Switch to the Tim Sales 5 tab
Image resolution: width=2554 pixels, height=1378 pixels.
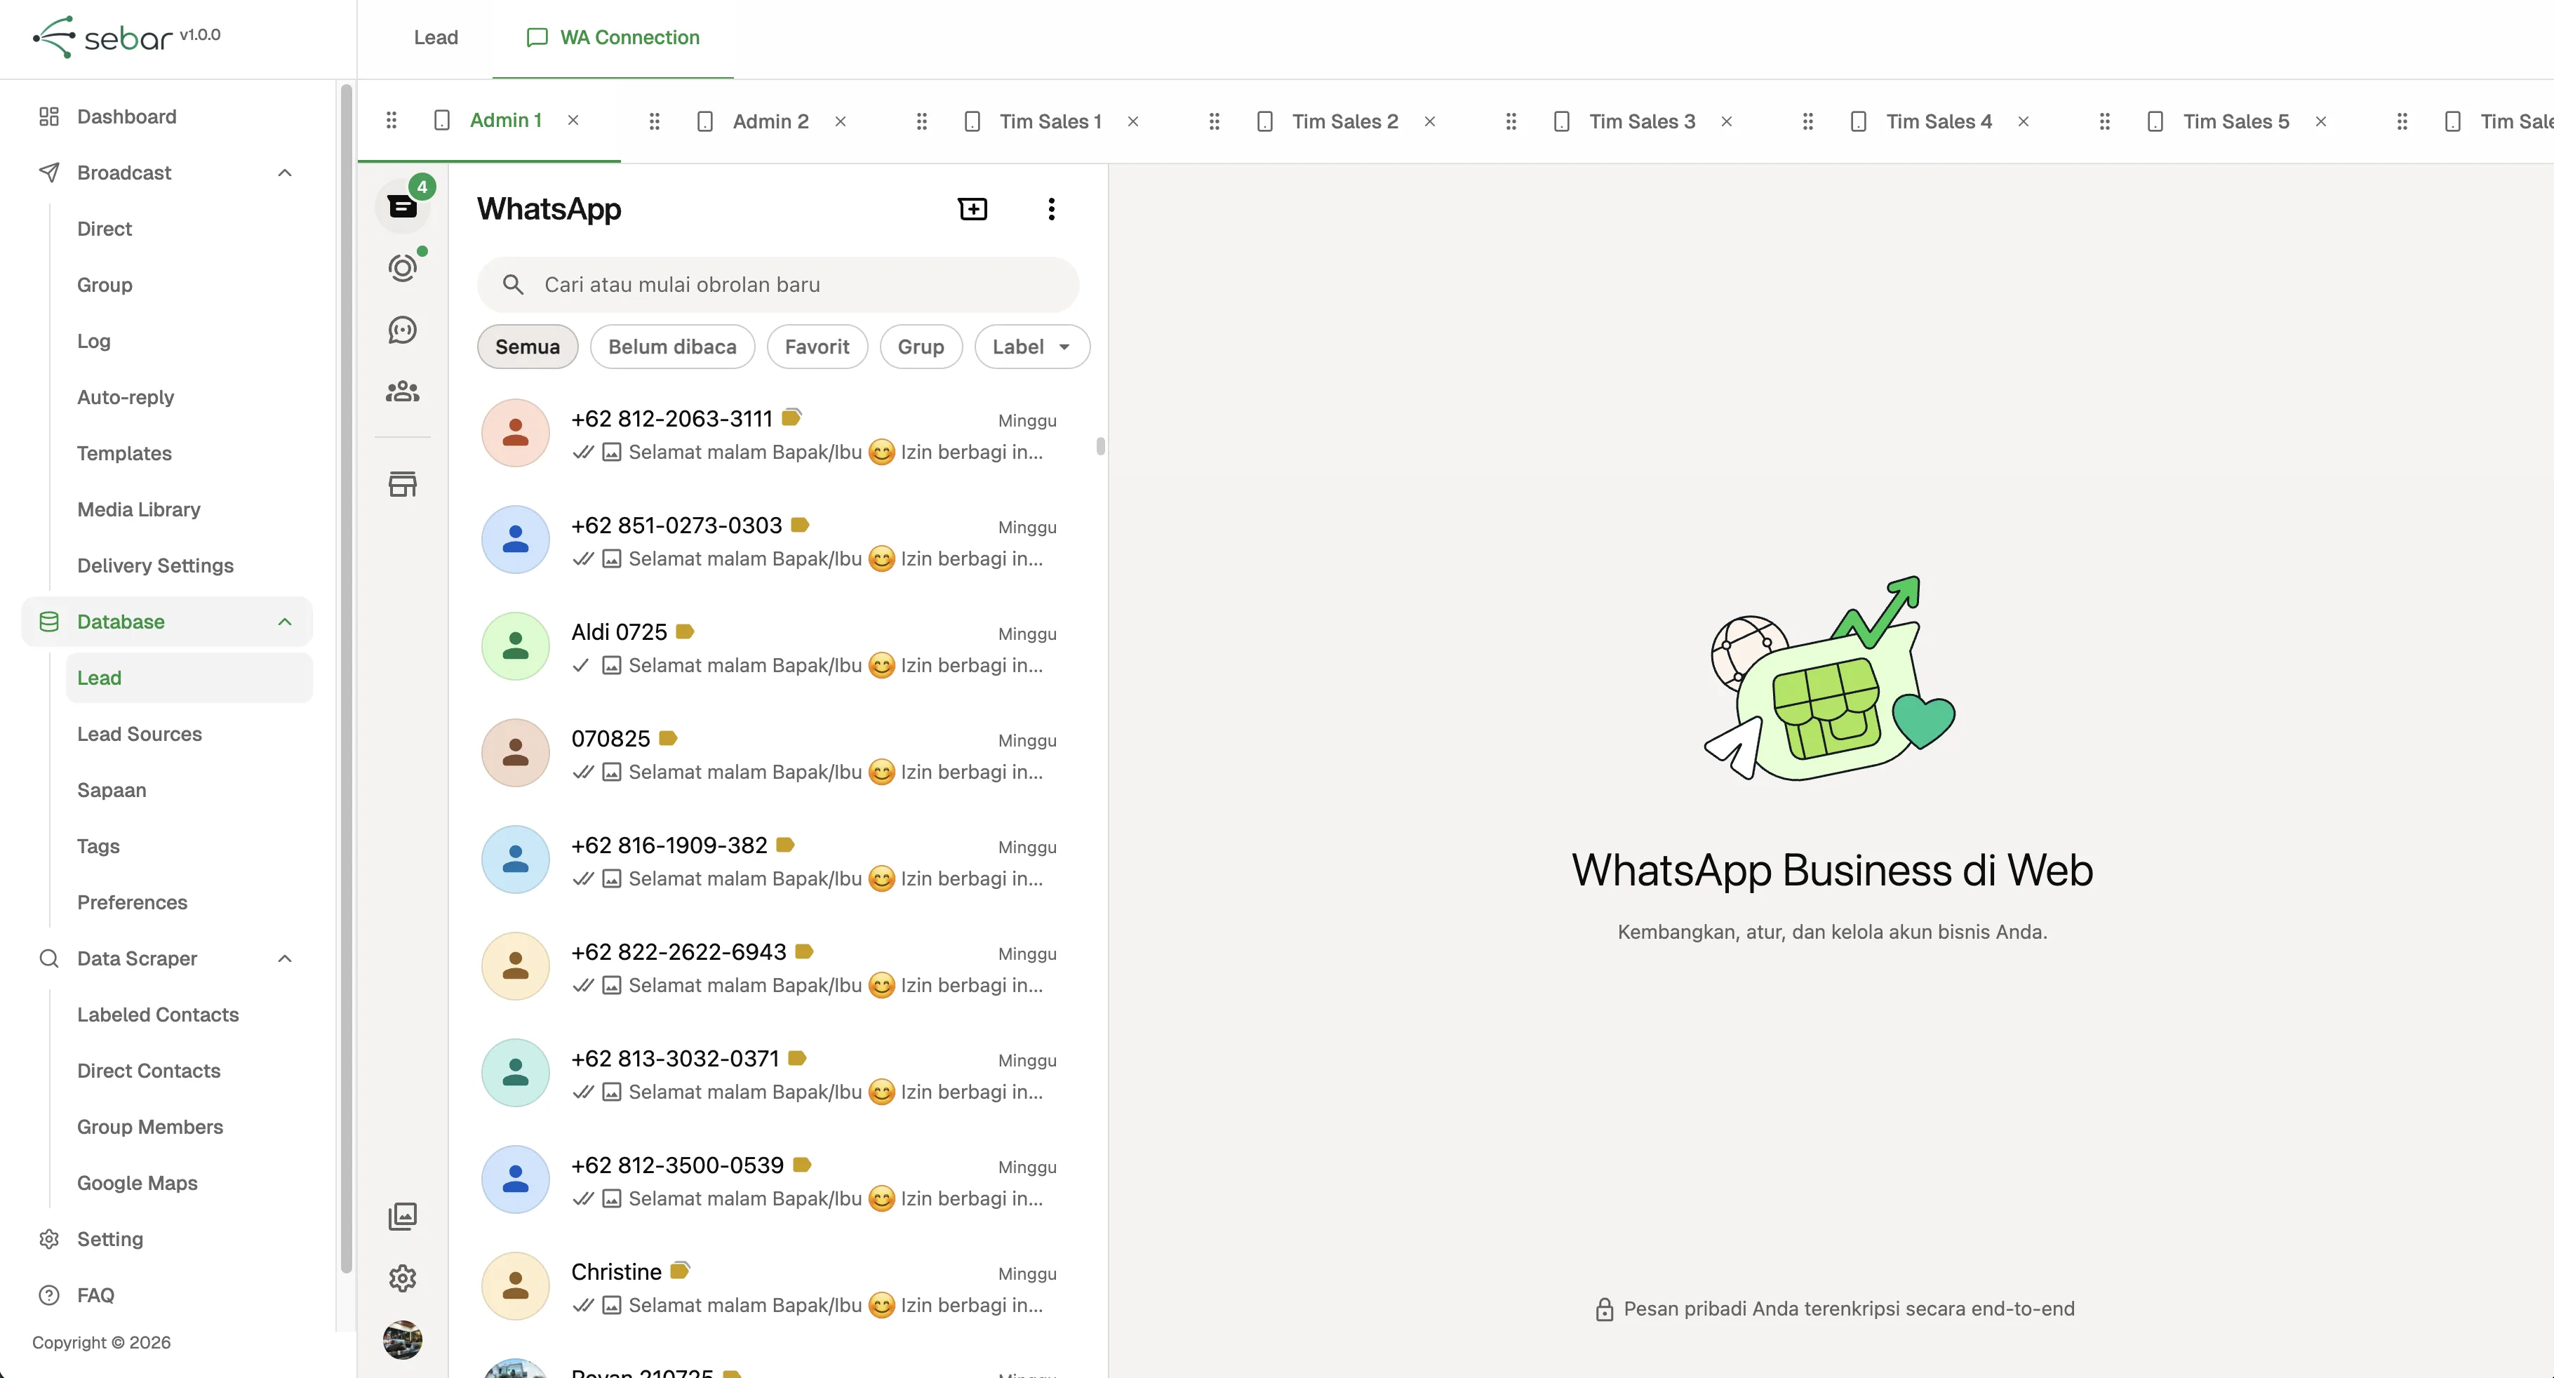pos(2235,121)
